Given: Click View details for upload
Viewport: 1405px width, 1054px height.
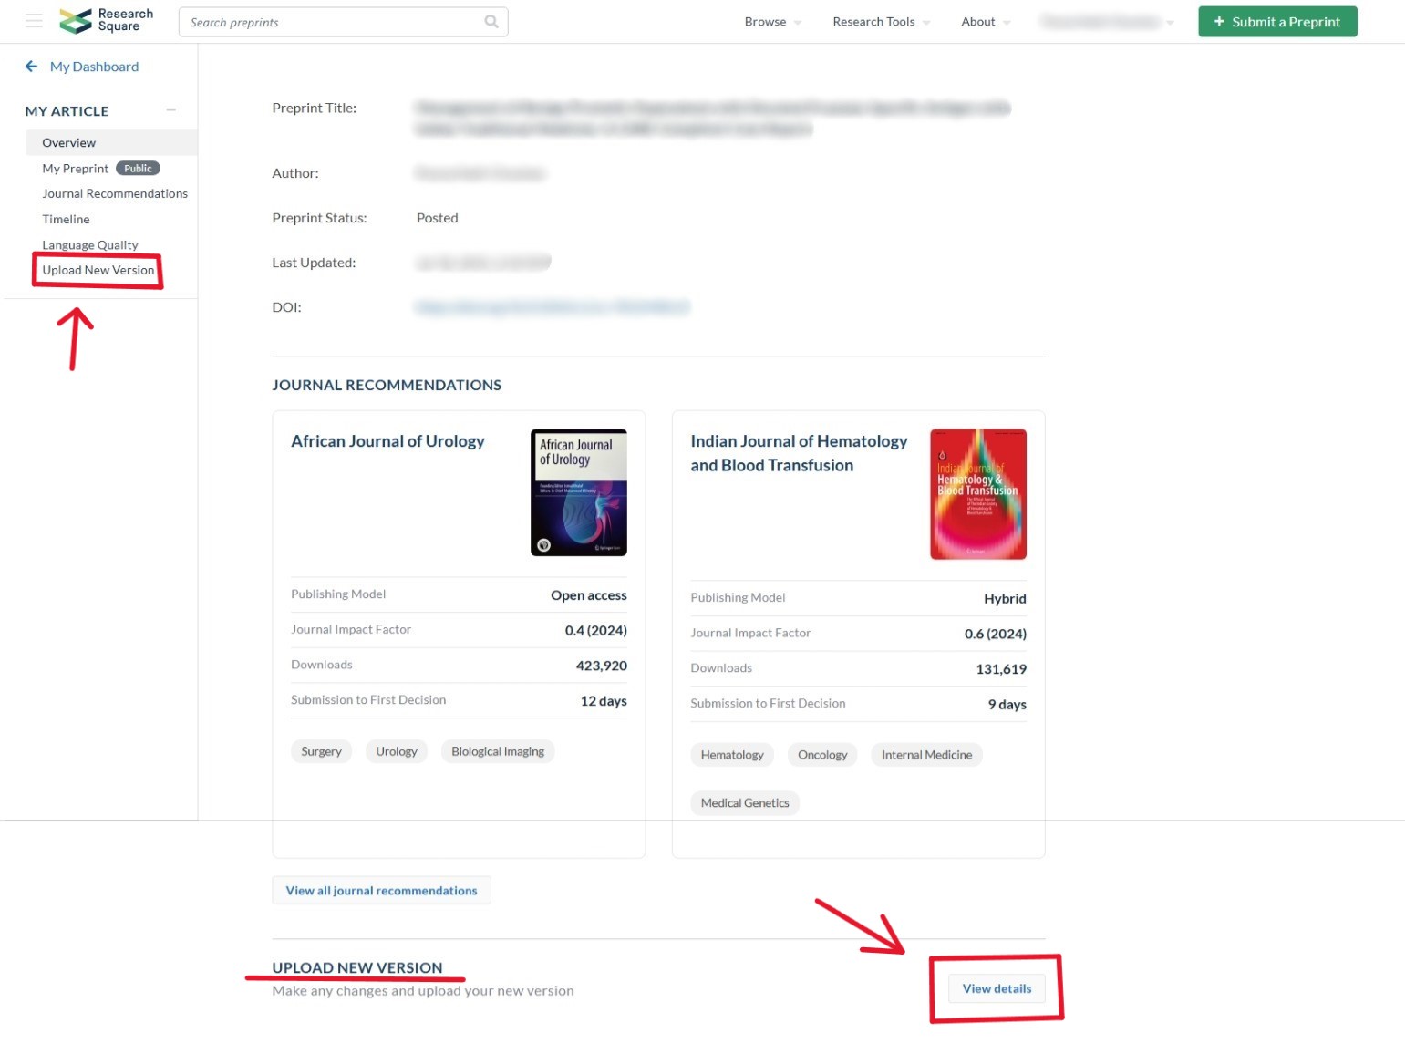Looking at the screenshot, I should (x=997, y=988).
